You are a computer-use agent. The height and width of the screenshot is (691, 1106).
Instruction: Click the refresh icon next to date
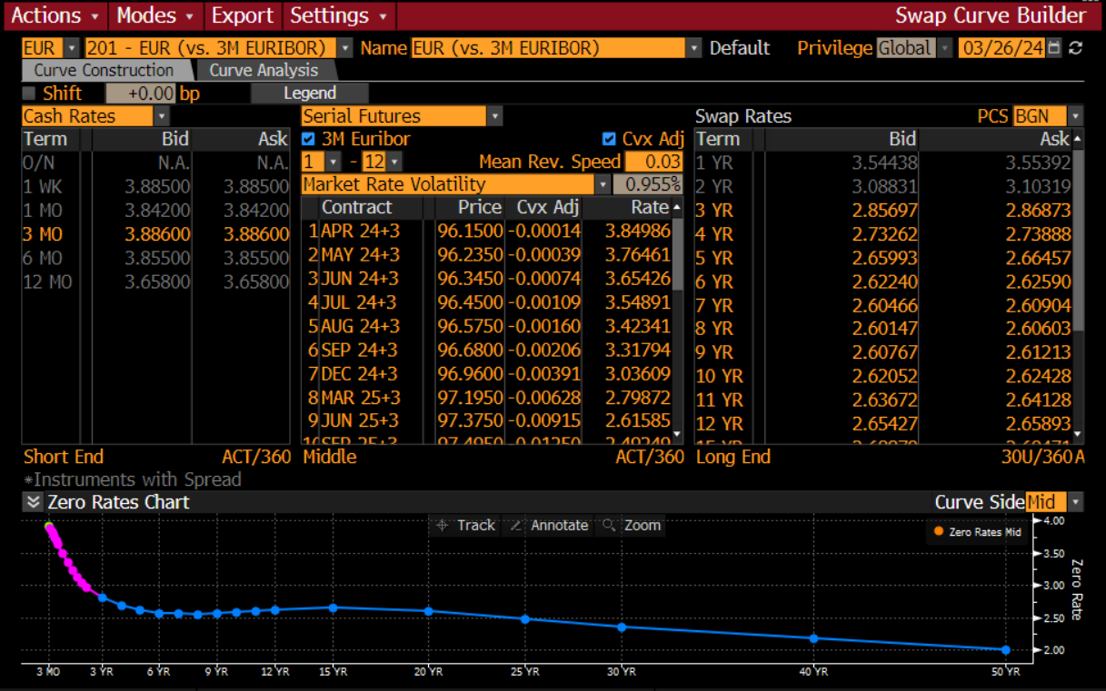click(x=1076, y=48)
